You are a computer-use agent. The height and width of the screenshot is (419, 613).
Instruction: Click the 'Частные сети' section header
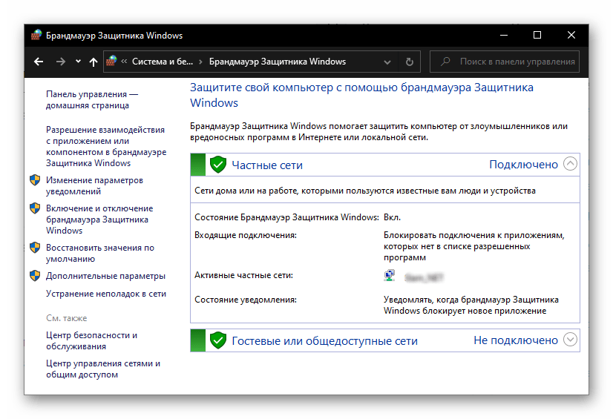[267, 165]
